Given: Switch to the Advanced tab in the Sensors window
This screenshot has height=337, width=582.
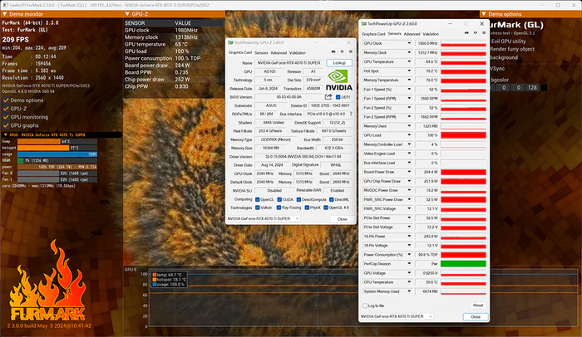Looking at the screenshot, I should coord(412,34).
